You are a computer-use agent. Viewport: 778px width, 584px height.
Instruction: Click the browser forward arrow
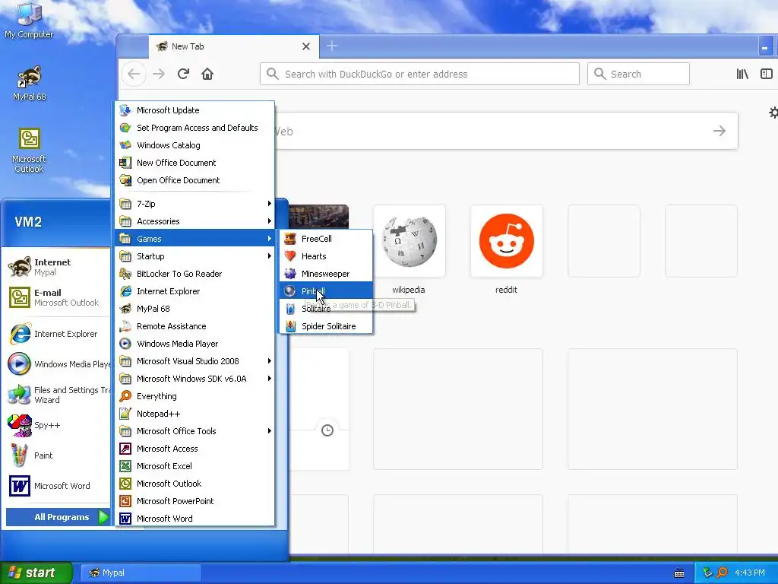click(x=159, y=74)
